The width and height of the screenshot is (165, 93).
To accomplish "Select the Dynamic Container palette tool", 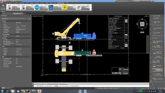I will [158, 70].
